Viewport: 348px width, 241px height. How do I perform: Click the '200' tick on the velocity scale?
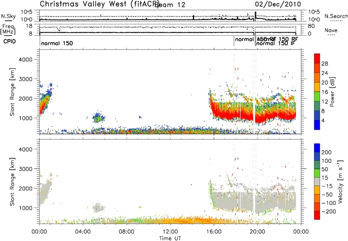tap(327, 152)
